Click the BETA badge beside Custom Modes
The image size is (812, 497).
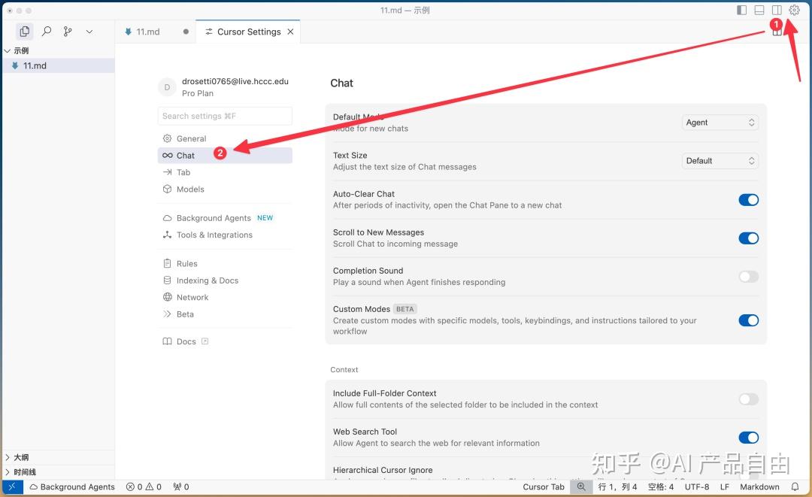point(405,309)
